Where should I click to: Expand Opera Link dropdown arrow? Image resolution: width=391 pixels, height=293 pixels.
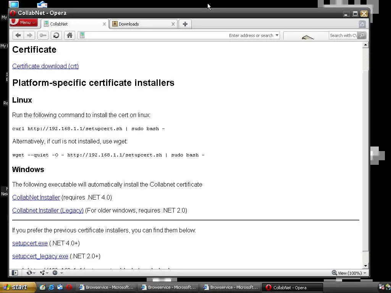pos(34,273)
